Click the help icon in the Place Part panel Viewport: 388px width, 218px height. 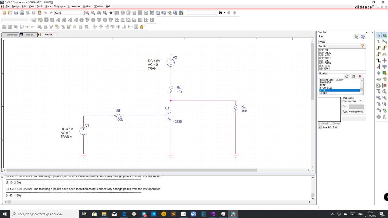pyautogui.click(x=363, y=37)
